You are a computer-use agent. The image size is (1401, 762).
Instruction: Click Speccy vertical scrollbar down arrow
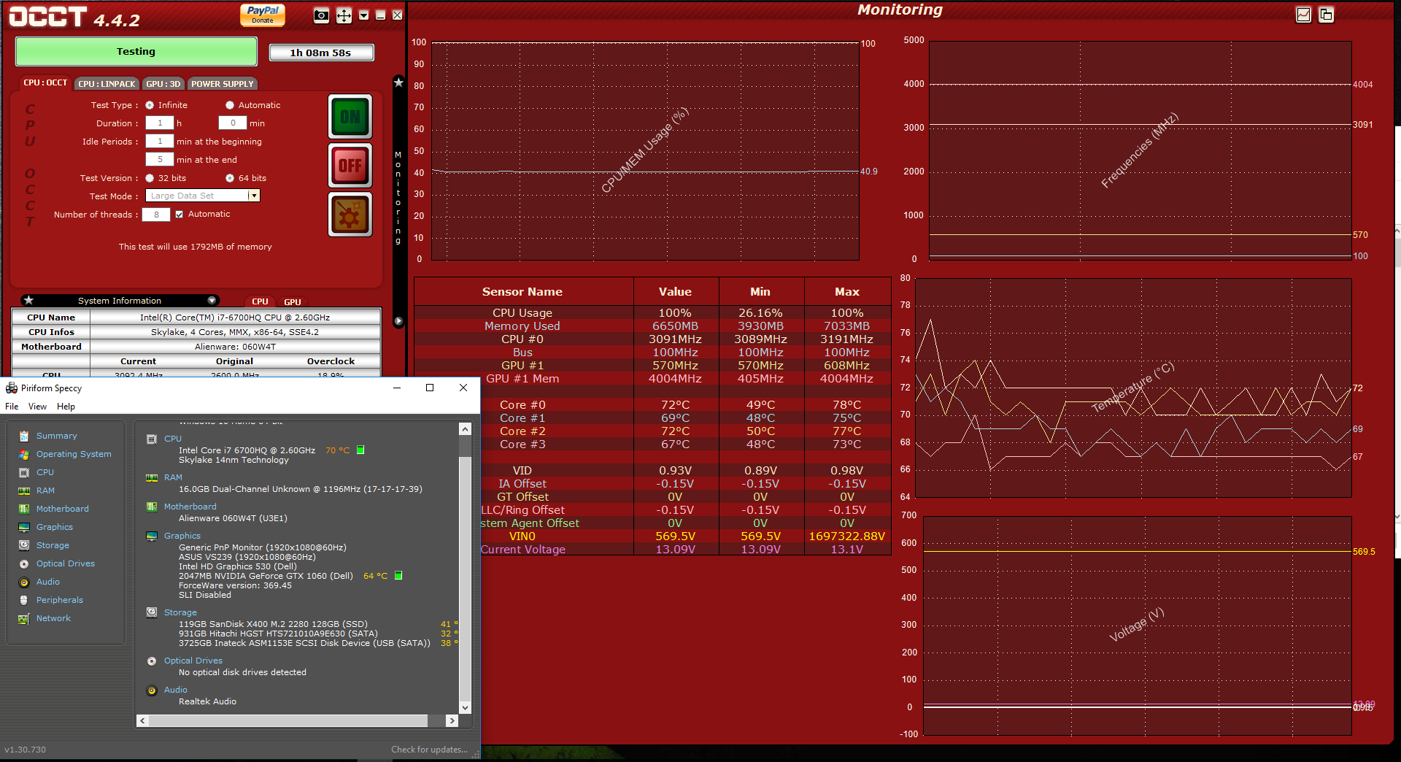[x=465, y=707]
